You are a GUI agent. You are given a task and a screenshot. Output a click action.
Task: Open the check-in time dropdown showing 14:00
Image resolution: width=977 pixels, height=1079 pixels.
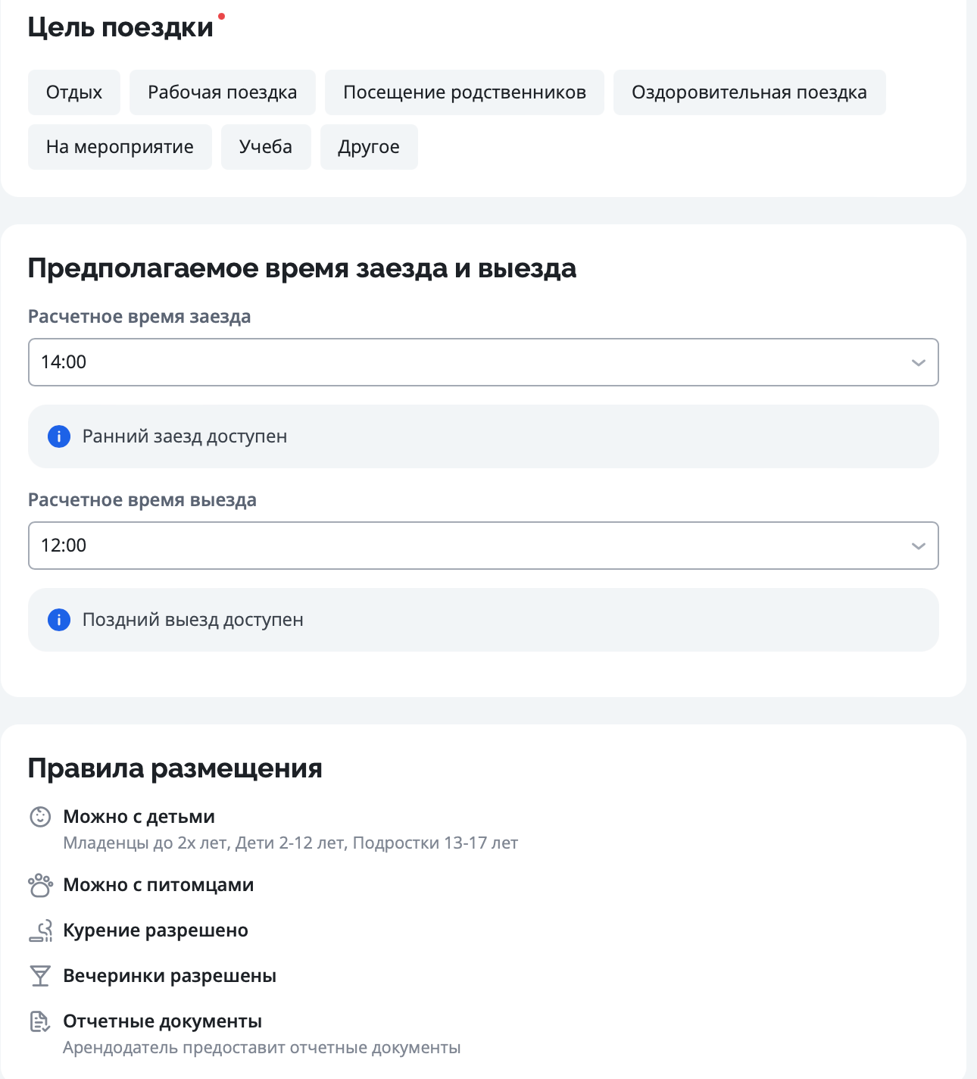point(470,362)
